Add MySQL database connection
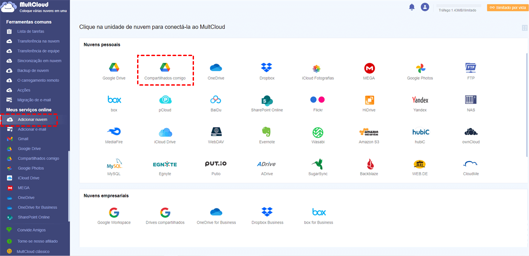The width and height of the screenshot is (529, 256). pos(114,167)
